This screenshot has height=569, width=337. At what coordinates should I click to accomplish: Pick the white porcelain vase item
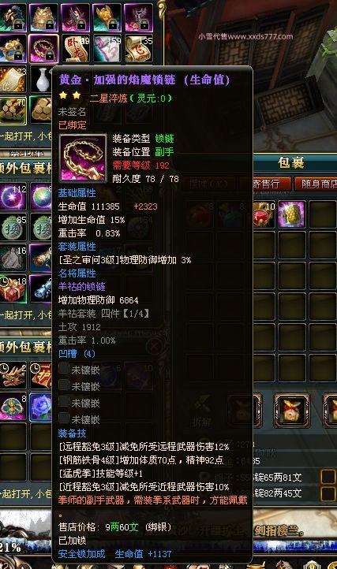[43, 79]
